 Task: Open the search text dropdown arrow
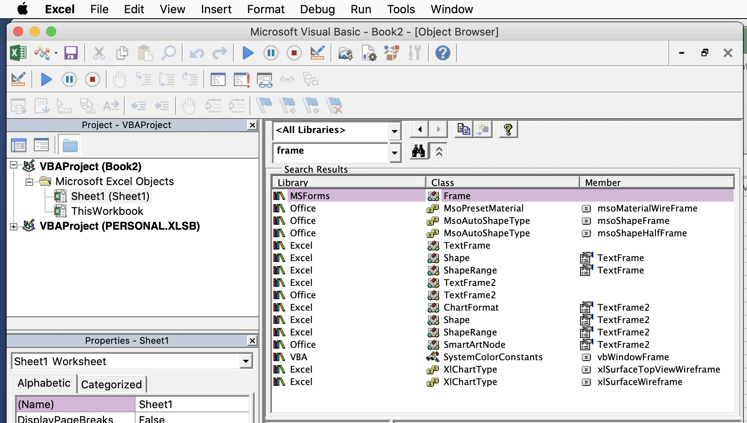click(x=395, y=152)
